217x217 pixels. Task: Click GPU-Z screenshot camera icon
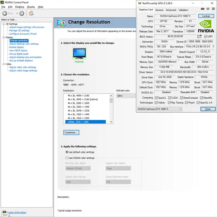point(202,9)
